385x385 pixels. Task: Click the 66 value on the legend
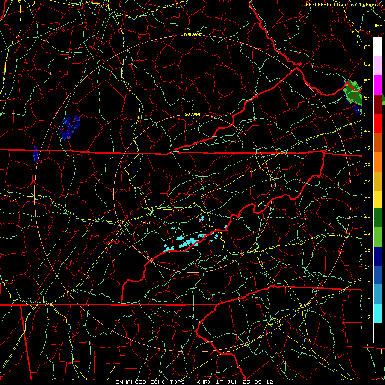click(367, 47)
